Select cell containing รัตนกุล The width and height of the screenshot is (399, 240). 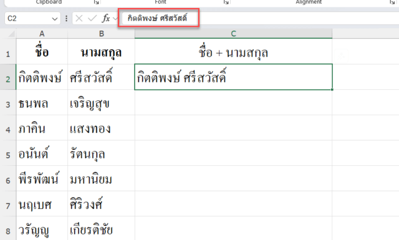(x=101, y=153)
